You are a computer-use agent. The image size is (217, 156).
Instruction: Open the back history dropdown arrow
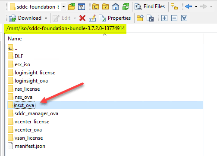point(196,6)
